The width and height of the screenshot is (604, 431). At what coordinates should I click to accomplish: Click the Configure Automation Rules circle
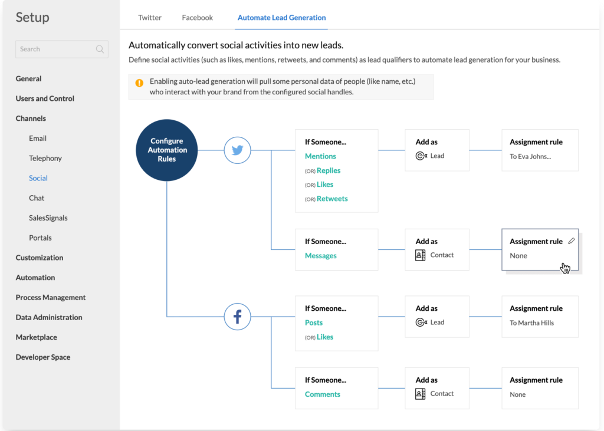point(167,150)
